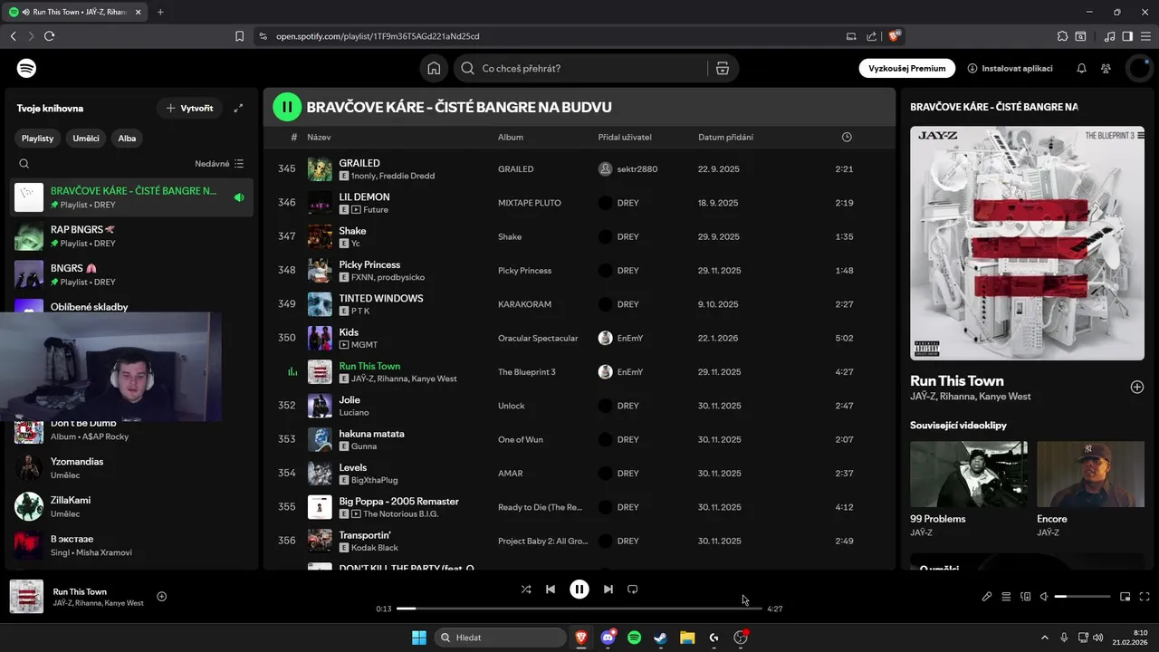The width and height of the screenshot is (1159, 652).
Task: Open the 99 Problems video thumbnail
Action: tap(968, 474)
